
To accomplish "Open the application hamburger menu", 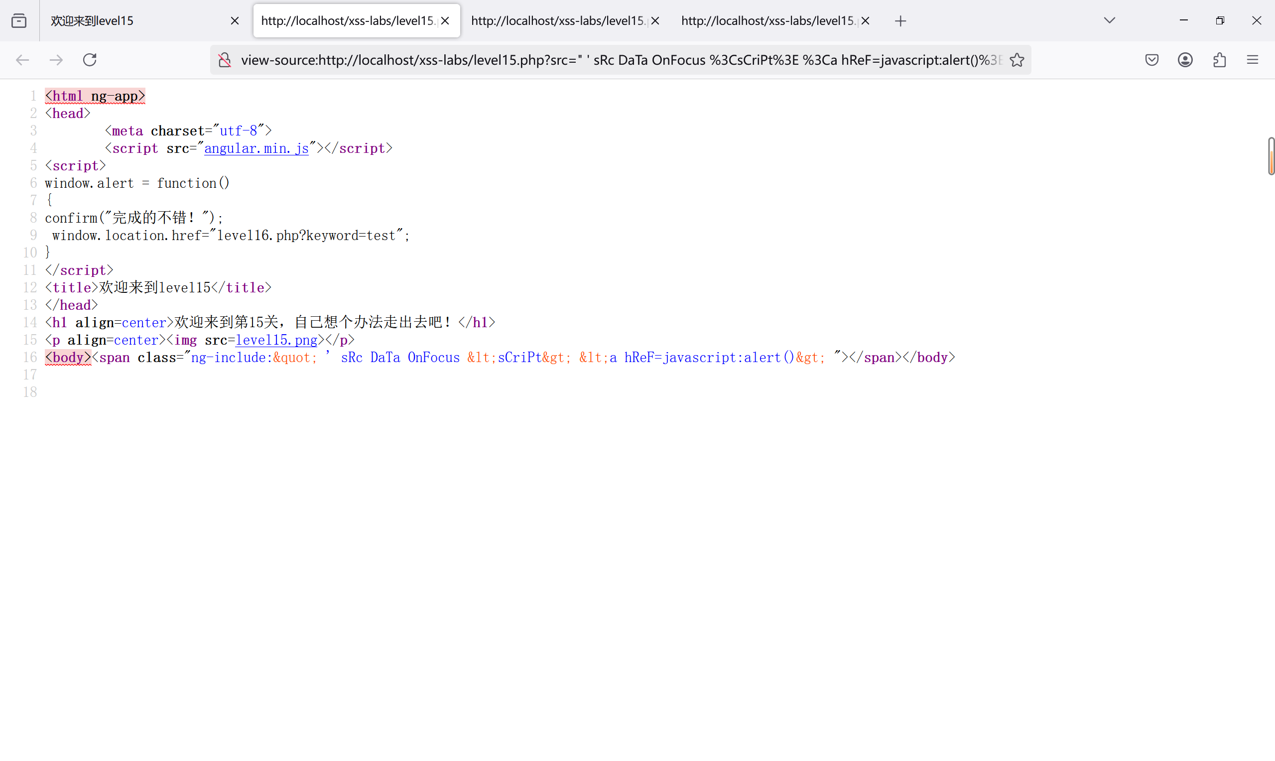I will 1253,60.
